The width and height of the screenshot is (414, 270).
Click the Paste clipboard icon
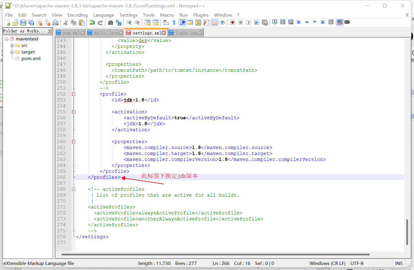point(82,23)
